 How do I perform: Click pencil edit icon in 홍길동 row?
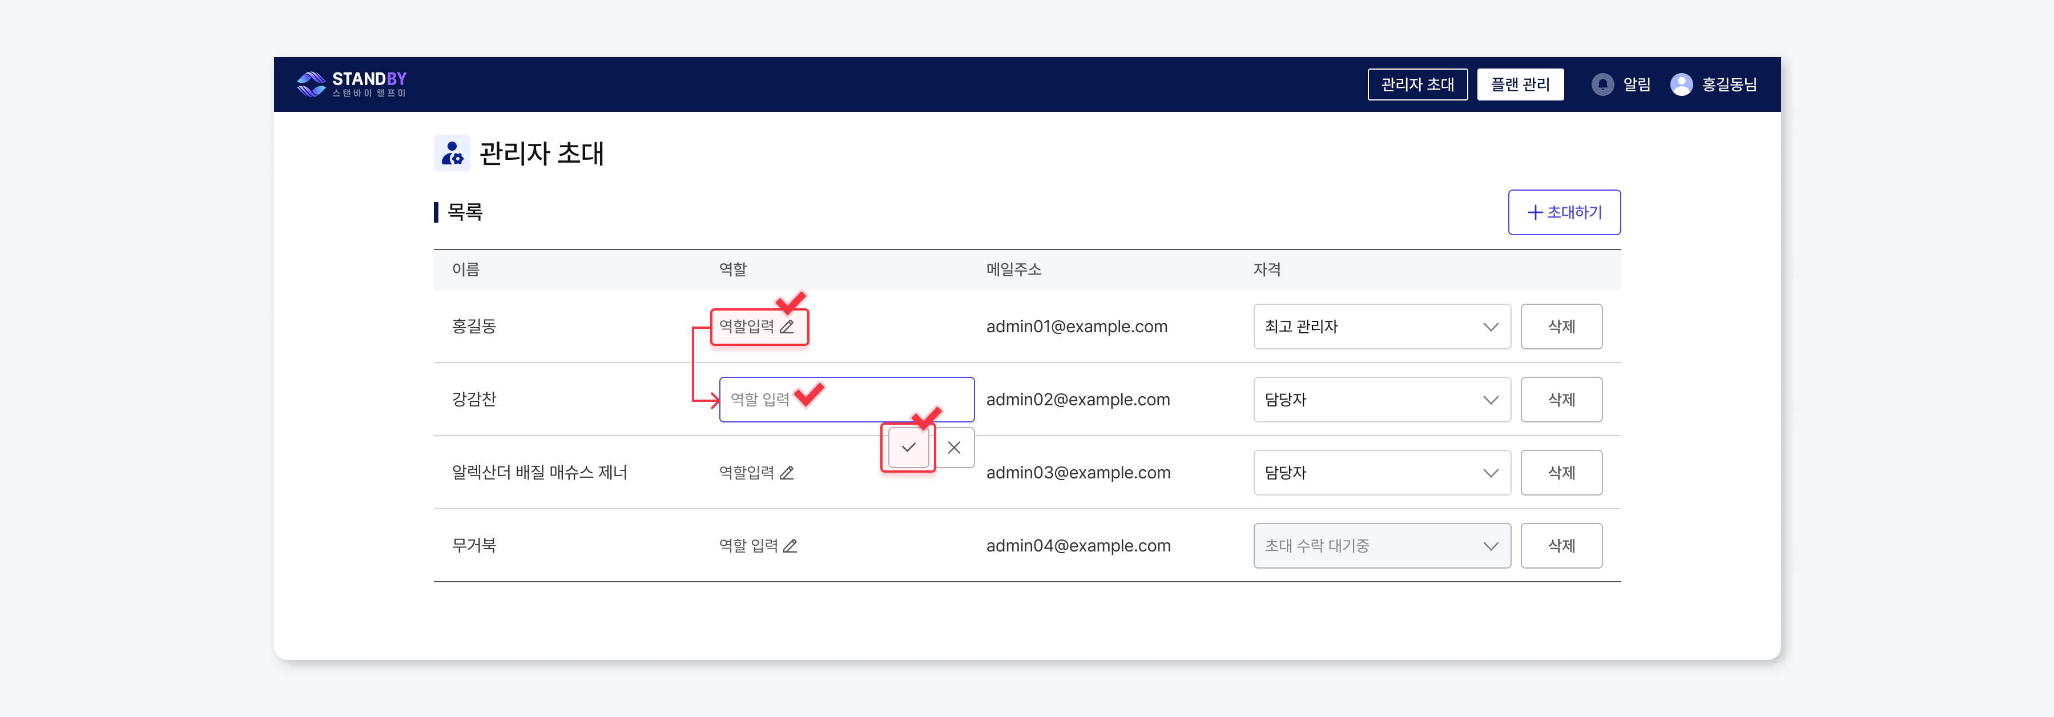(x=786, y=327)
